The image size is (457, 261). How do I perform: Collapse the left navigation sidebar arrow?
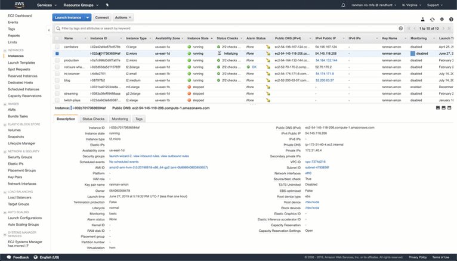49,30
